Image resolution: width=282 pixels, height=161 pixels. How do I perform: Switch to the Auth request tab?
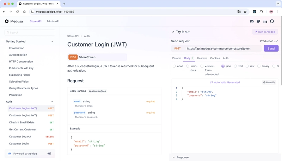click(226, 58)
